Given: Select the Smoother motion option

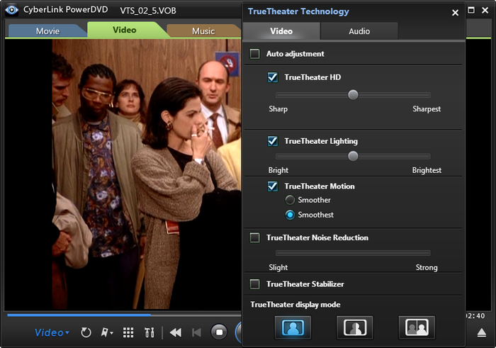Looking at the screenshot, I should pyautogui.click(x=290, y=200).
